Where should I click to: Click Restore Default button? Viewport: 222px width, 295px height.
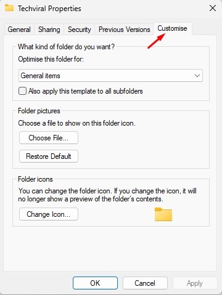click(x=49, y=156)
